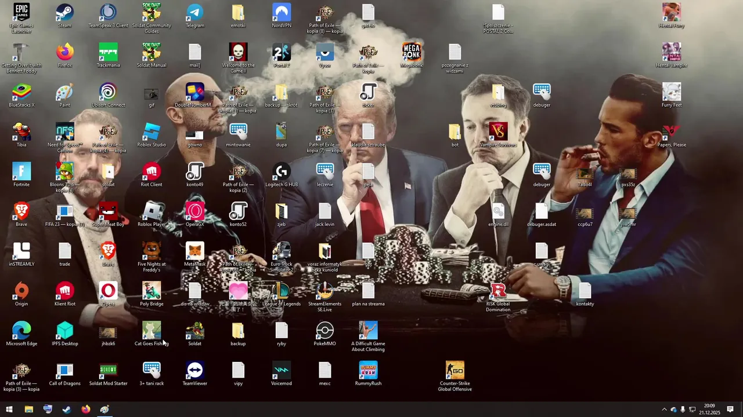This screenshot has width=743, height=417.
Task: Select the TeamViewer desktop icon
Action: coord(195,374)
